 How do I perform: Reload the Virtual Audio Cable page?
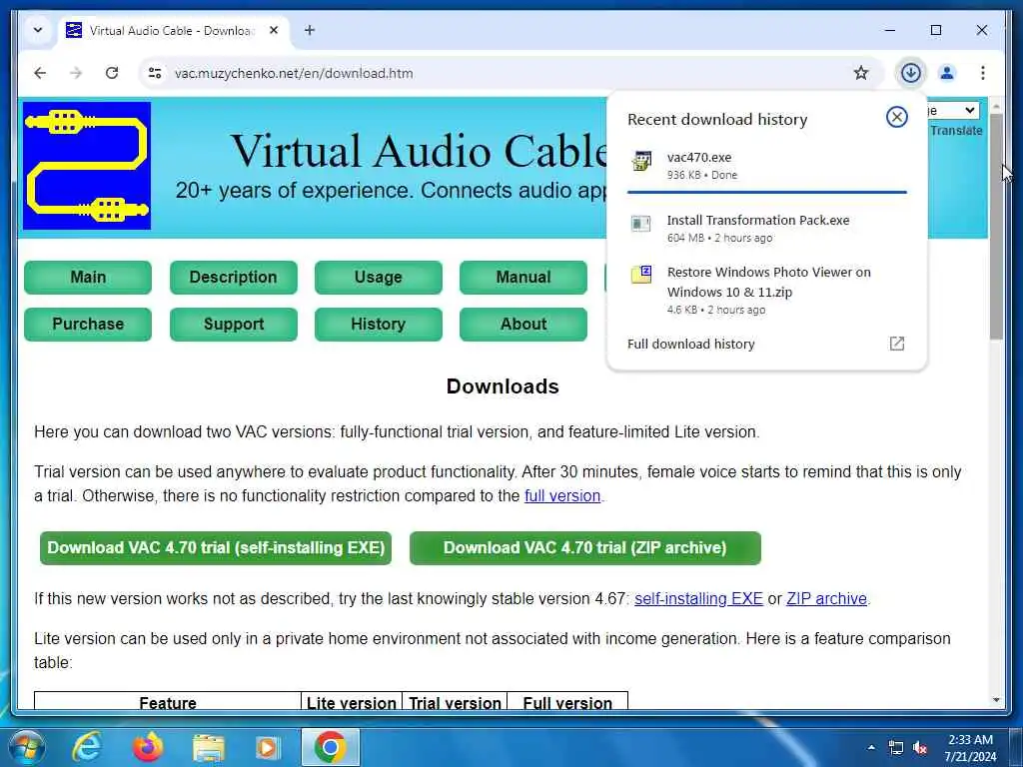tap(112, 73)
